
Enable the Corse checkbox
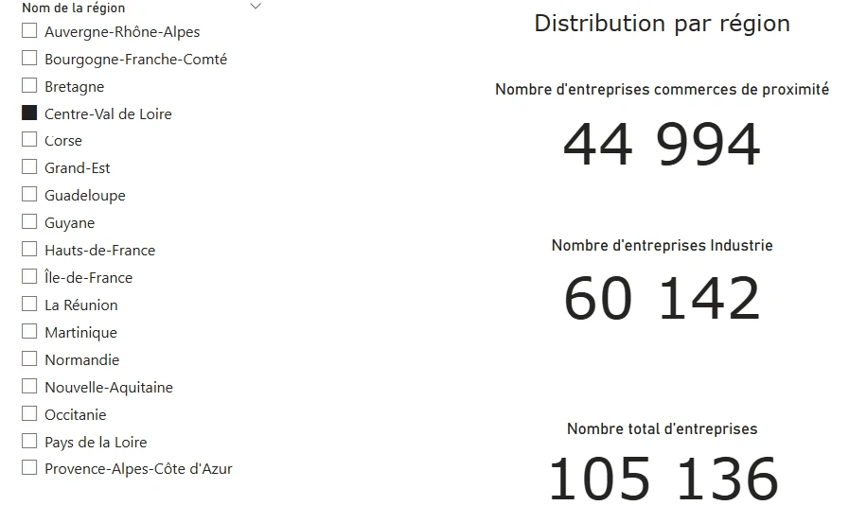pos(29,140)
